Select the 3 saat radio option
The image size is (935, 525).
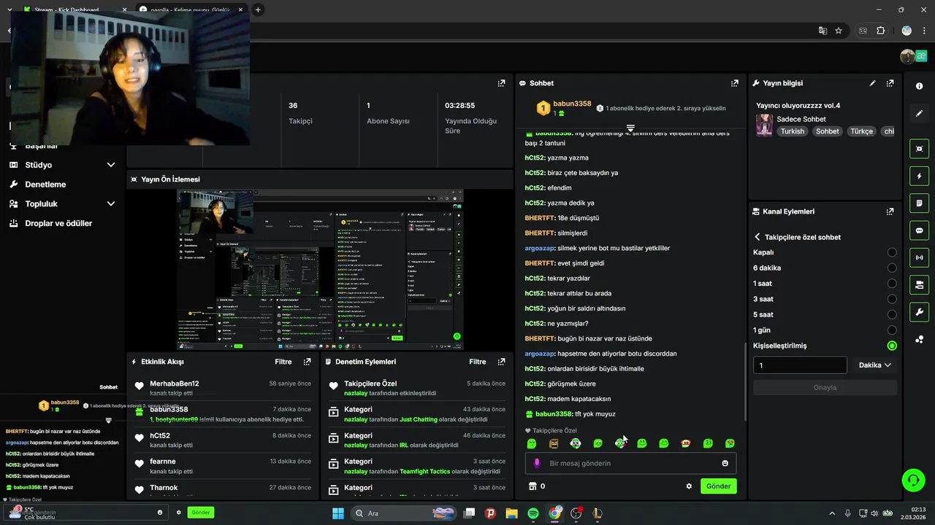(892, 299)
